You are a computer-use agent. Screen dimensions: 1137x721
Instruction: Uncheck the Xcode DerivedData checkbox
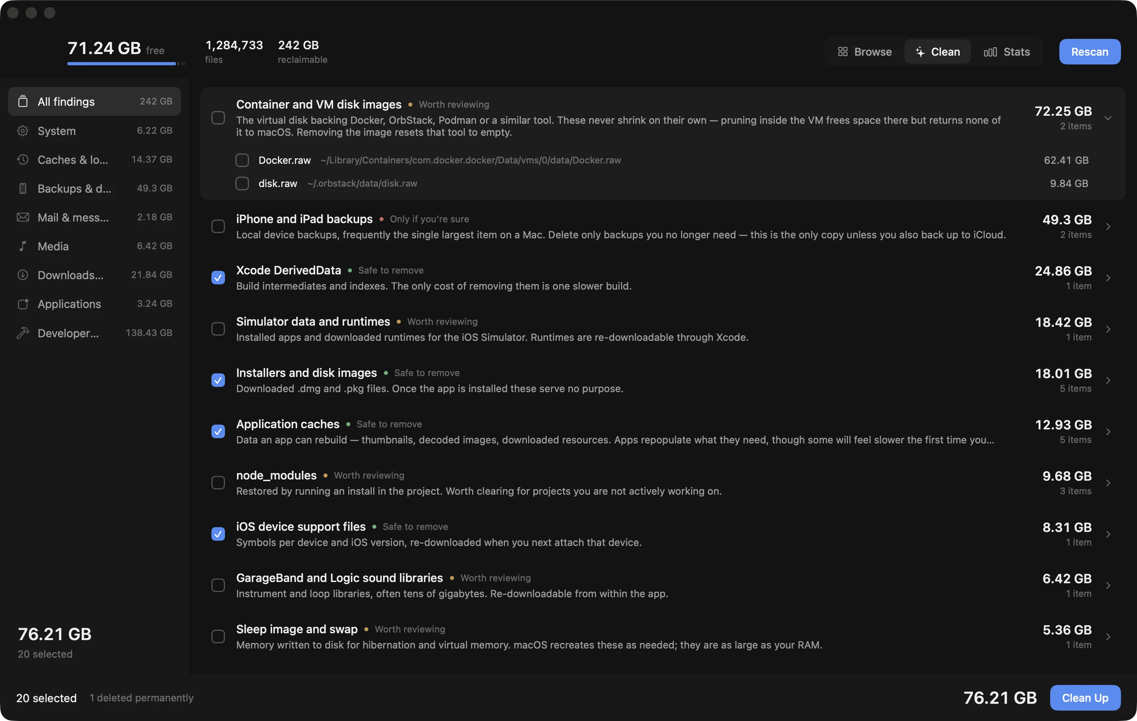[x=218, y=277]
